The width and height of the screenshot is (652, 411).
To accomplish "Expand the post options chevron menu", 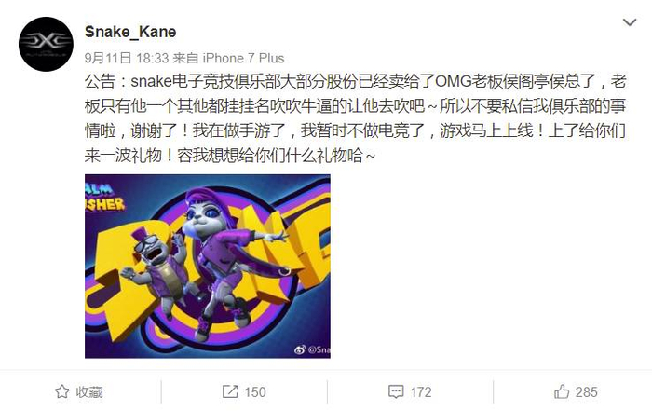I will 630,22.
